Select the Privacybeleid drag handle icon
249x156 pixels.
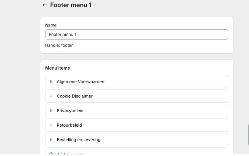click(x=51, y=111)
